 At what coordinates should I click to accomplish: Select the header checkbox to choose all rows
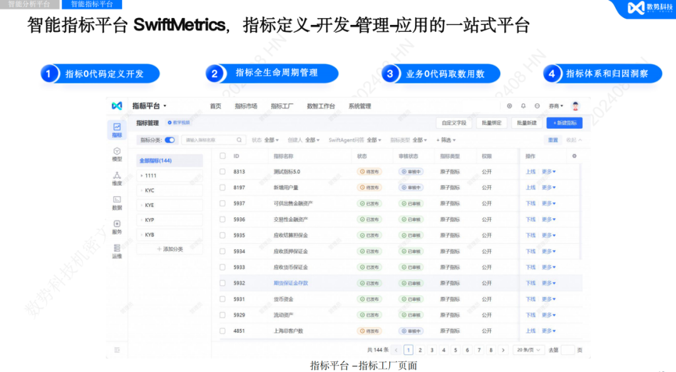click(x=222, y=155)
